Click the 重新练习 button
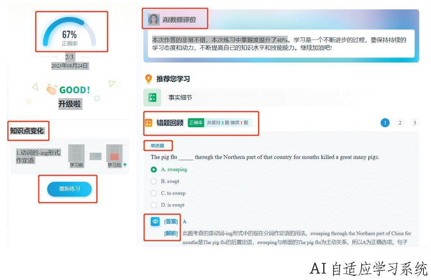Screen dimensions: 431x280 pyautogui.click(x=69, y=189)
